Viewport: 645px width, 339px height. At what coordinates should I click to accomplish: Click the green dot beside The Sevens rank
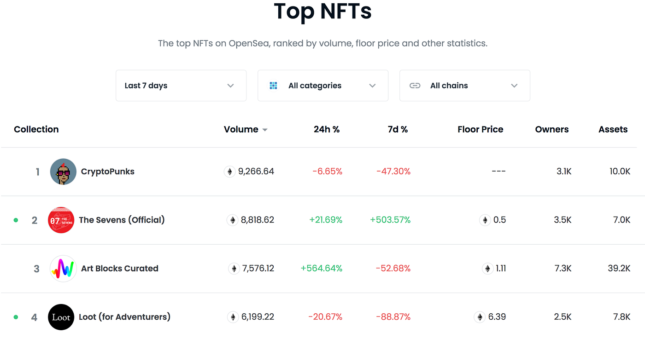click(16, 220)
